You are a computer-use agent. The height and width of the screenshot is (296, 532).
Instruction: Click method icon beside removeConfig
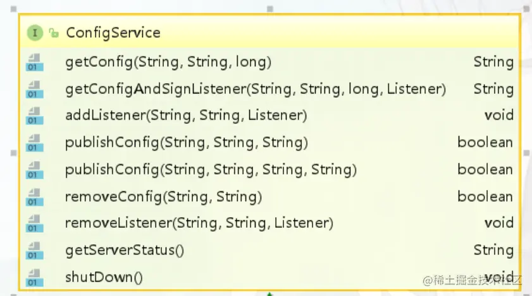click(35, 196)
